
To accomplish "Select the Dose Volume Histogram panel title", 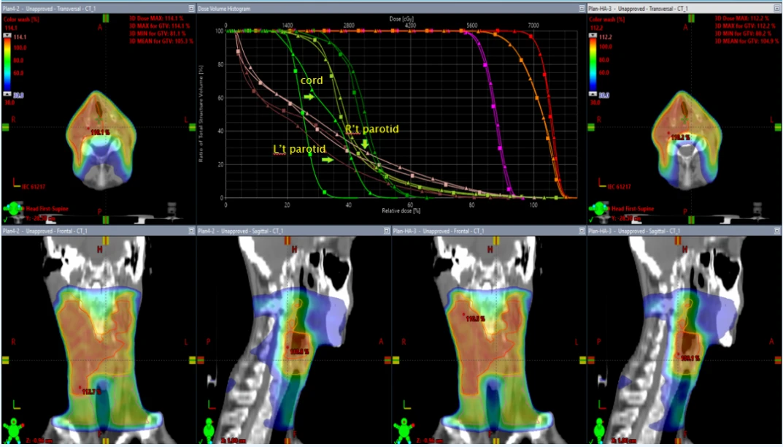I will [224, 8].
